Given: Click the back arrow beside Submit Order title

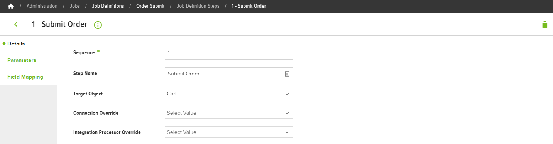Looking at the screenshot, I should click(16, 24).
